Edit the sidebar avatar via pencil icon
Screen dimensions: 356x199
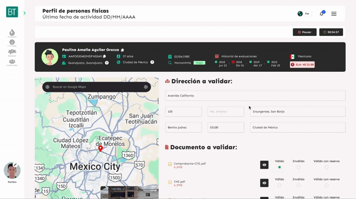(x=15, y=165)
